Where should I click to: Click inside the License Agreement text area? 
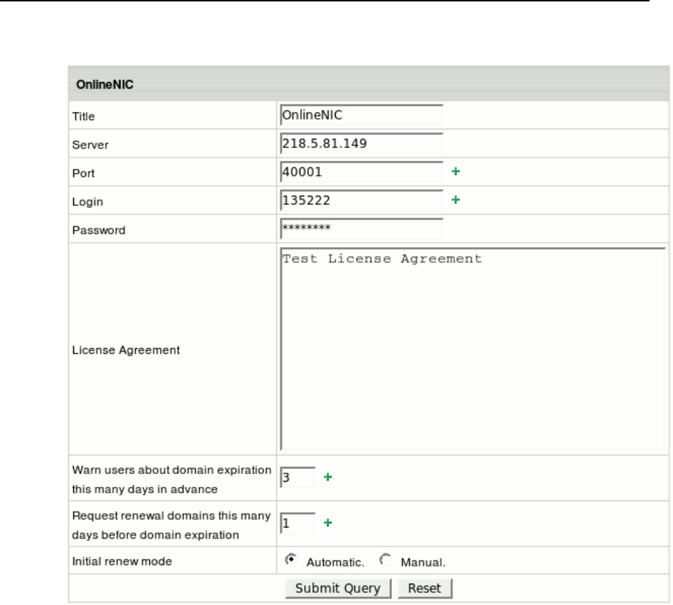point(473,349)
